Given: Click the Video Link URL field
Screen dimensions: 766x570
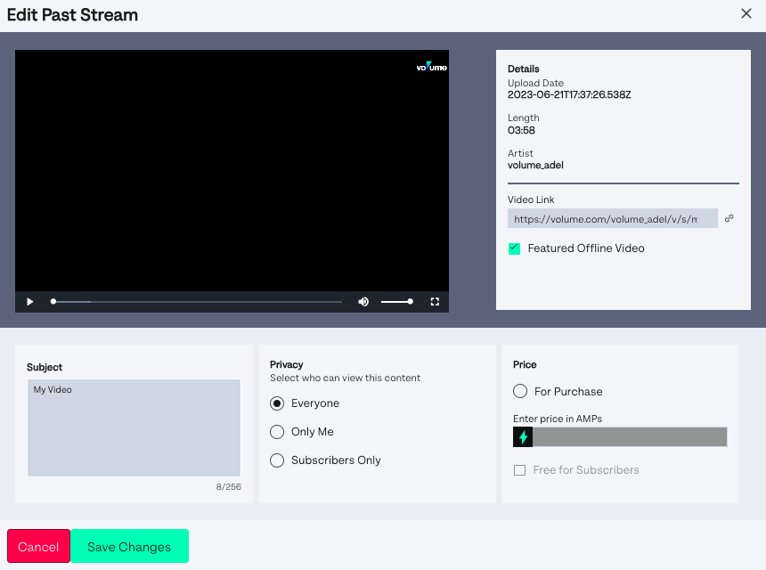Looking at the screenshot, I should click(613, 218).
